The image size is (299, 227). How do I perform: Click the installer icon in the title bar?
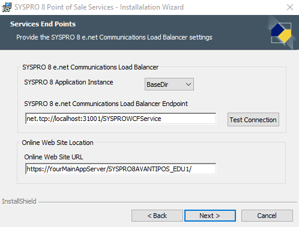click(x=7, y=7)
